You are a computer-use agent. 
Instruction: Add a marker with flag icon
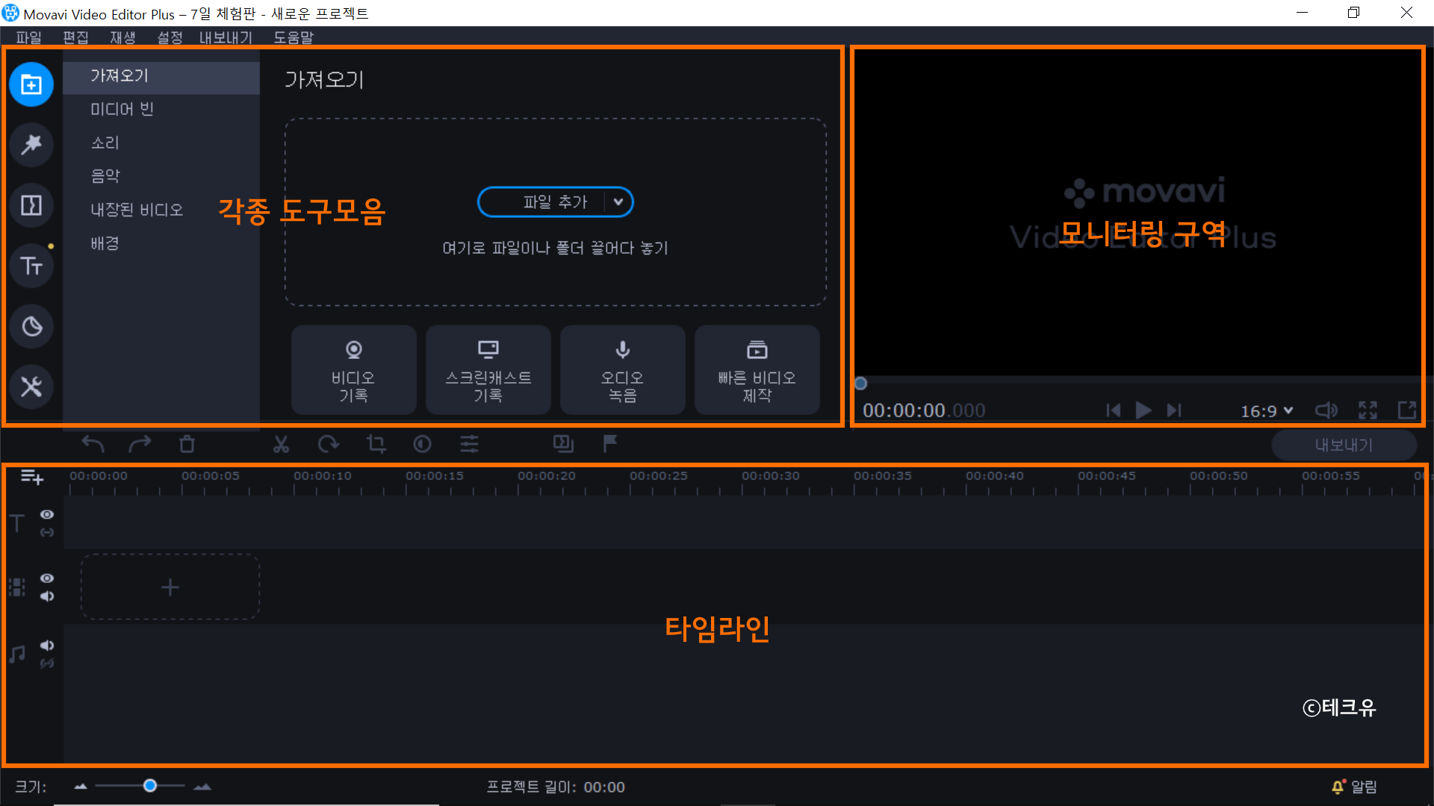(610, 444)
